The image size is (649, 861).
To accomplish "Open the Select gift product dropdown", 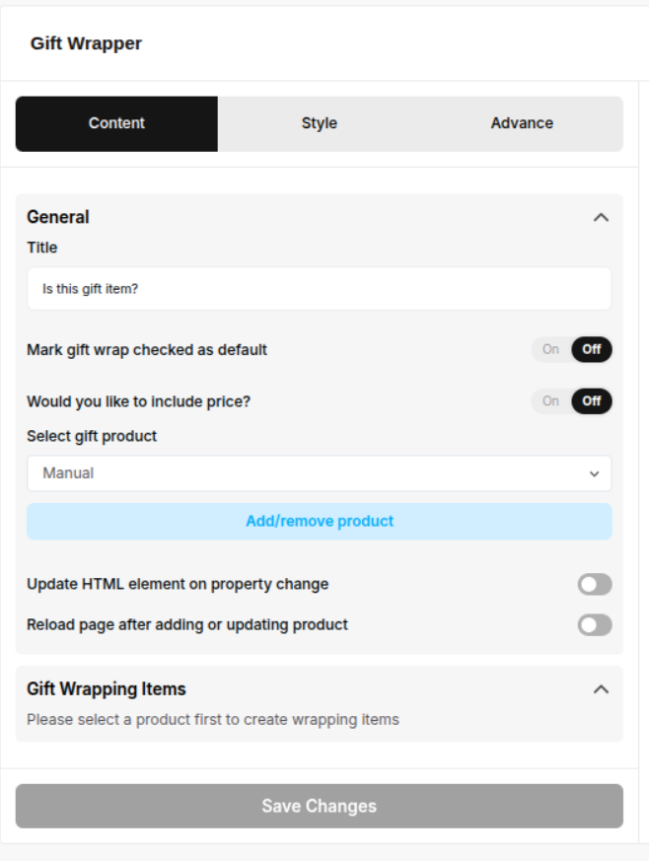I will click(x=319, y=473).
